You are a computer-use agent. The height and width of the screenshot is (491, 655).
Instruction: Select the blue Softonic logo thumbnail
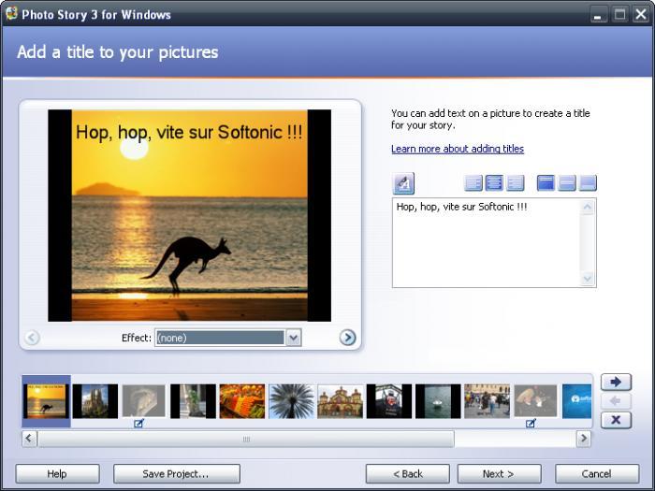[x=577, y=401]
